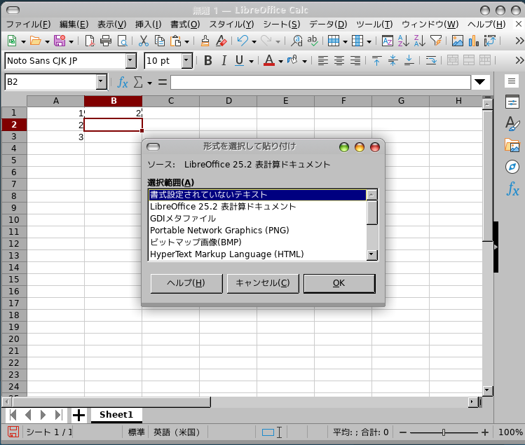Click OK in paste special dialog
The height and width of the screenshot is (445, 525).
[x=339, y=283]
